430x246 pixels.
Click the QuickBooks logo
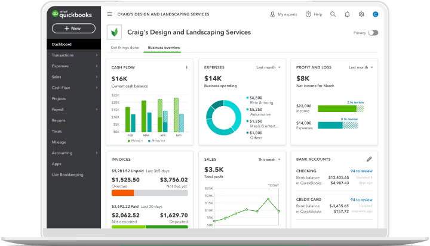point(72,14)
